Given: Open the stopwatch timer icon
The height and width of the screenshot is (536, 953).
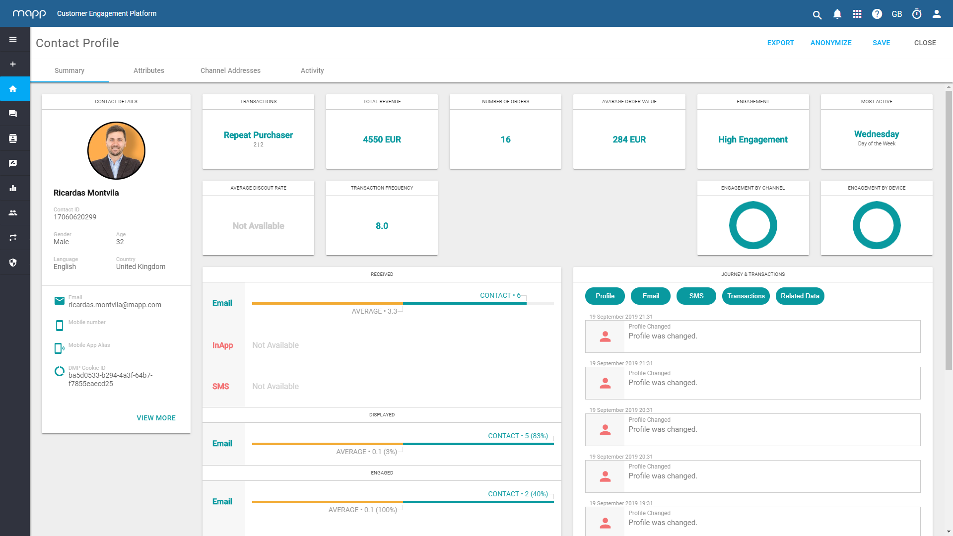Looking at the screenshot, I should pyautogui.click(x=917, y=14).
